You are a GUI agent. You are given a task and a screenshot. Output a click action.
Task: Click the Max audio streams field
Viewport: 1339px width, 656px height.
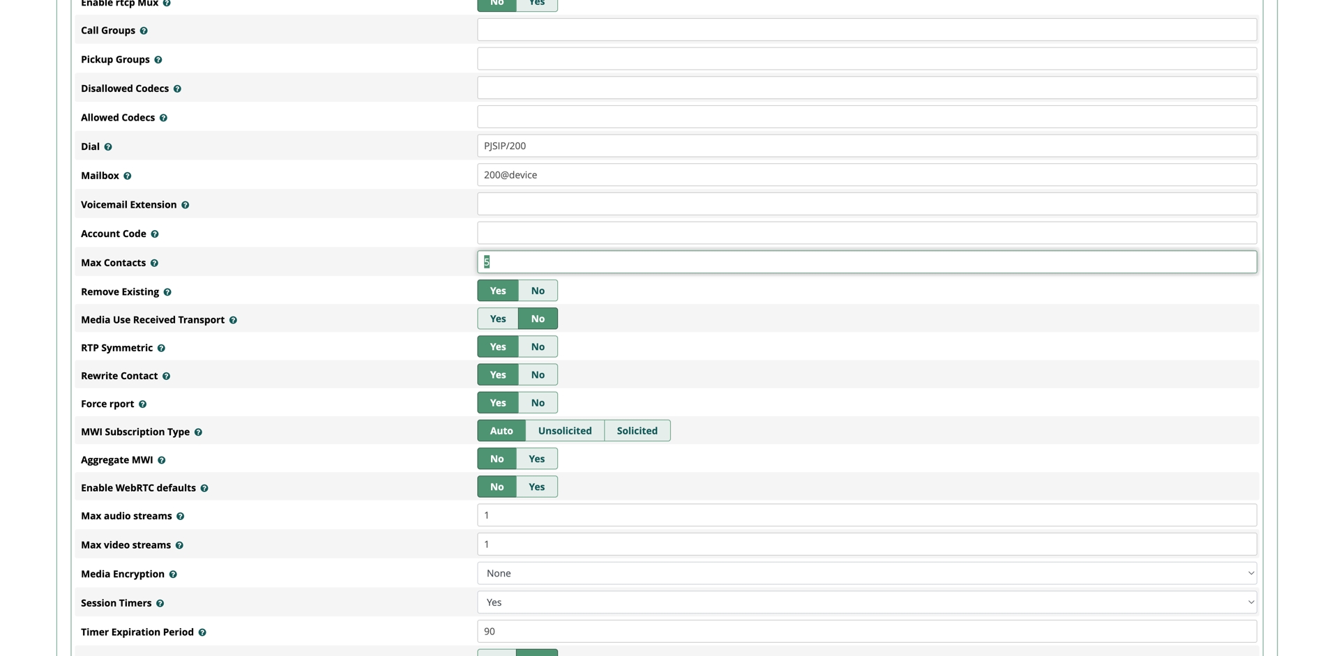pyautogui.click(x=866, y=515)
